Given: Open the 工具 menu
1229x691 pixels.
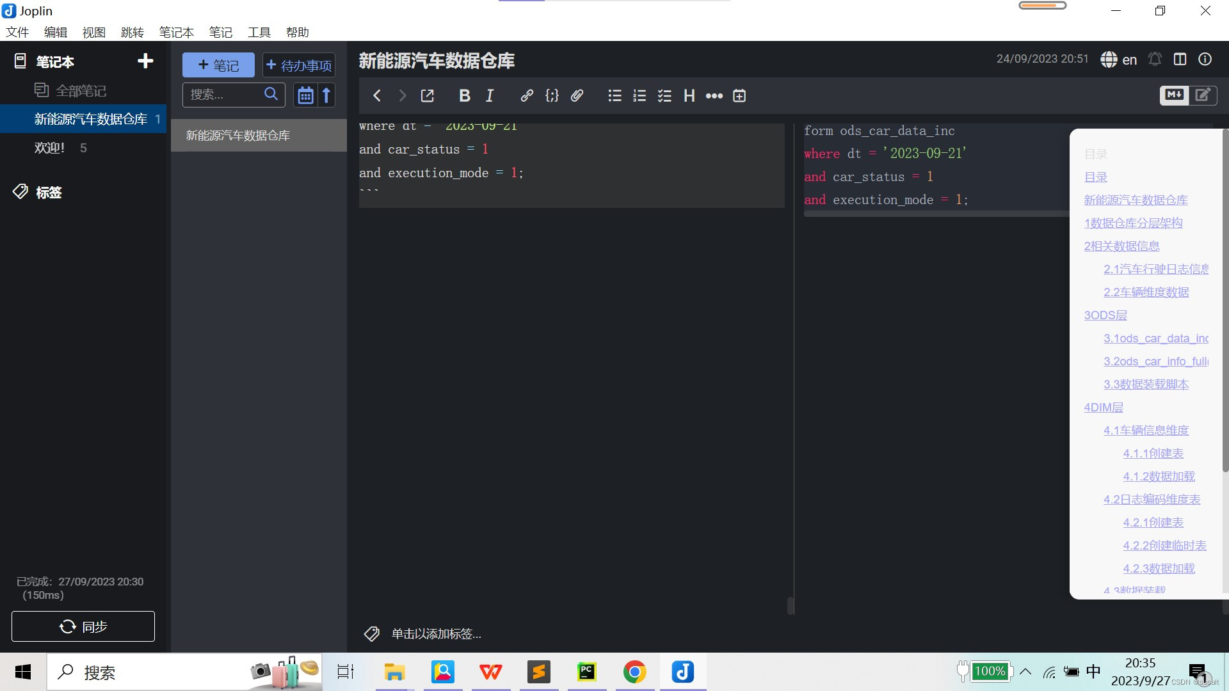Looking at the screenshot, I should point(259,32).
